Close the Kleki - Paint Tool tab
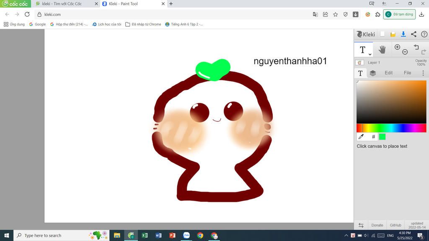Image resolution: width=429 pixels, height=241 pixels. point(163,4)
